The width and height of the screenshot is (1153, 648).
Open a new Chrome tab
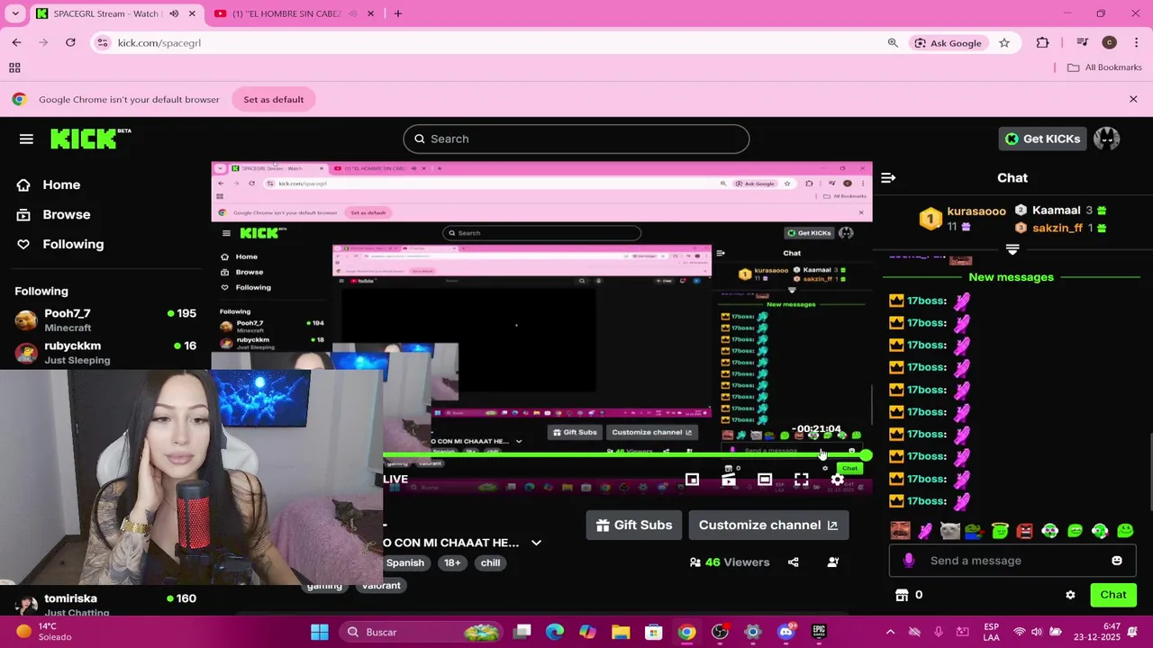[397, 13]
